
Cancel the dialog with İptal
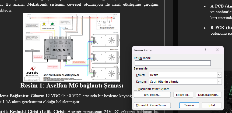point(212,105)
